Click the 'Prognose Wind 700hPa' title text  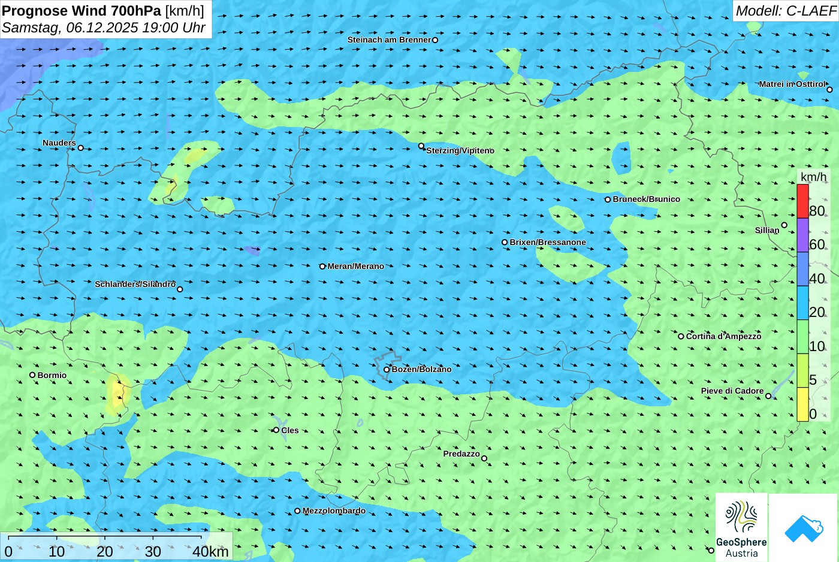tap(82, 11)
